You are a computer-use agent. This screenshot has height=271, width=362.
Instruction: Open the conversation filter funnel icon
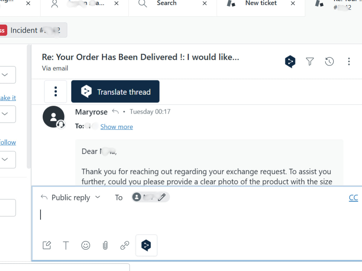(x=310, y=62)
